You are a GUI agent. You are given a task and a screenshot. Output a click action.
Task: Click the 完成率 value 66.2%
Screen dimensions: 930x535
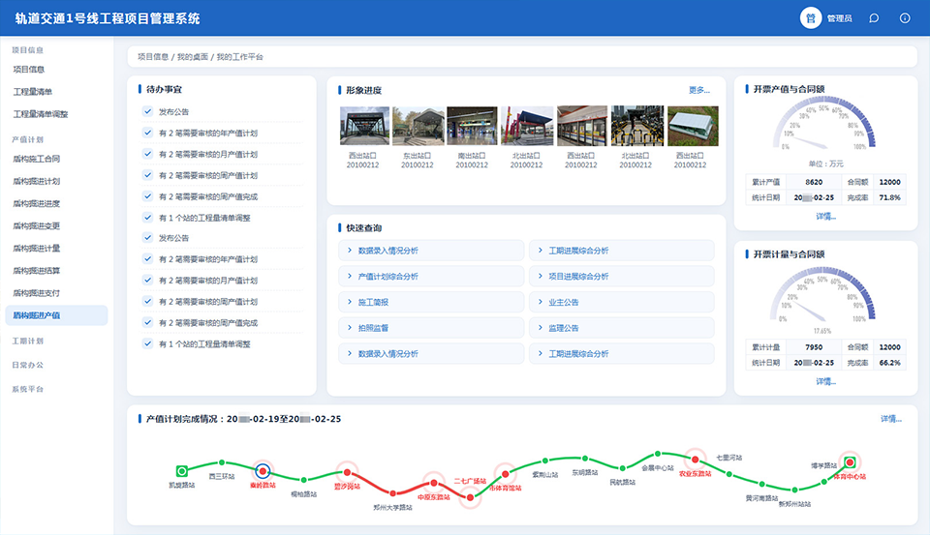coord(889,363)
